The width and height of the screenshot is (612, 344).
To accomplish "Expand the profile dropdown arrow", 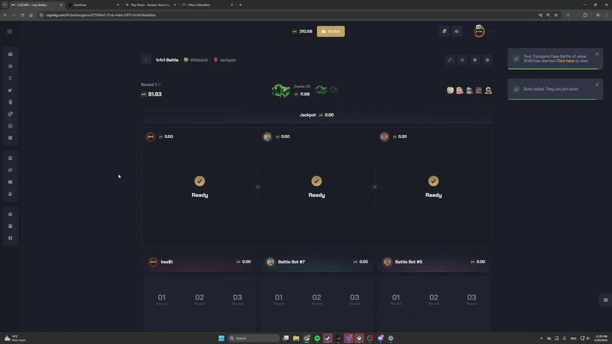I will 490,32.
